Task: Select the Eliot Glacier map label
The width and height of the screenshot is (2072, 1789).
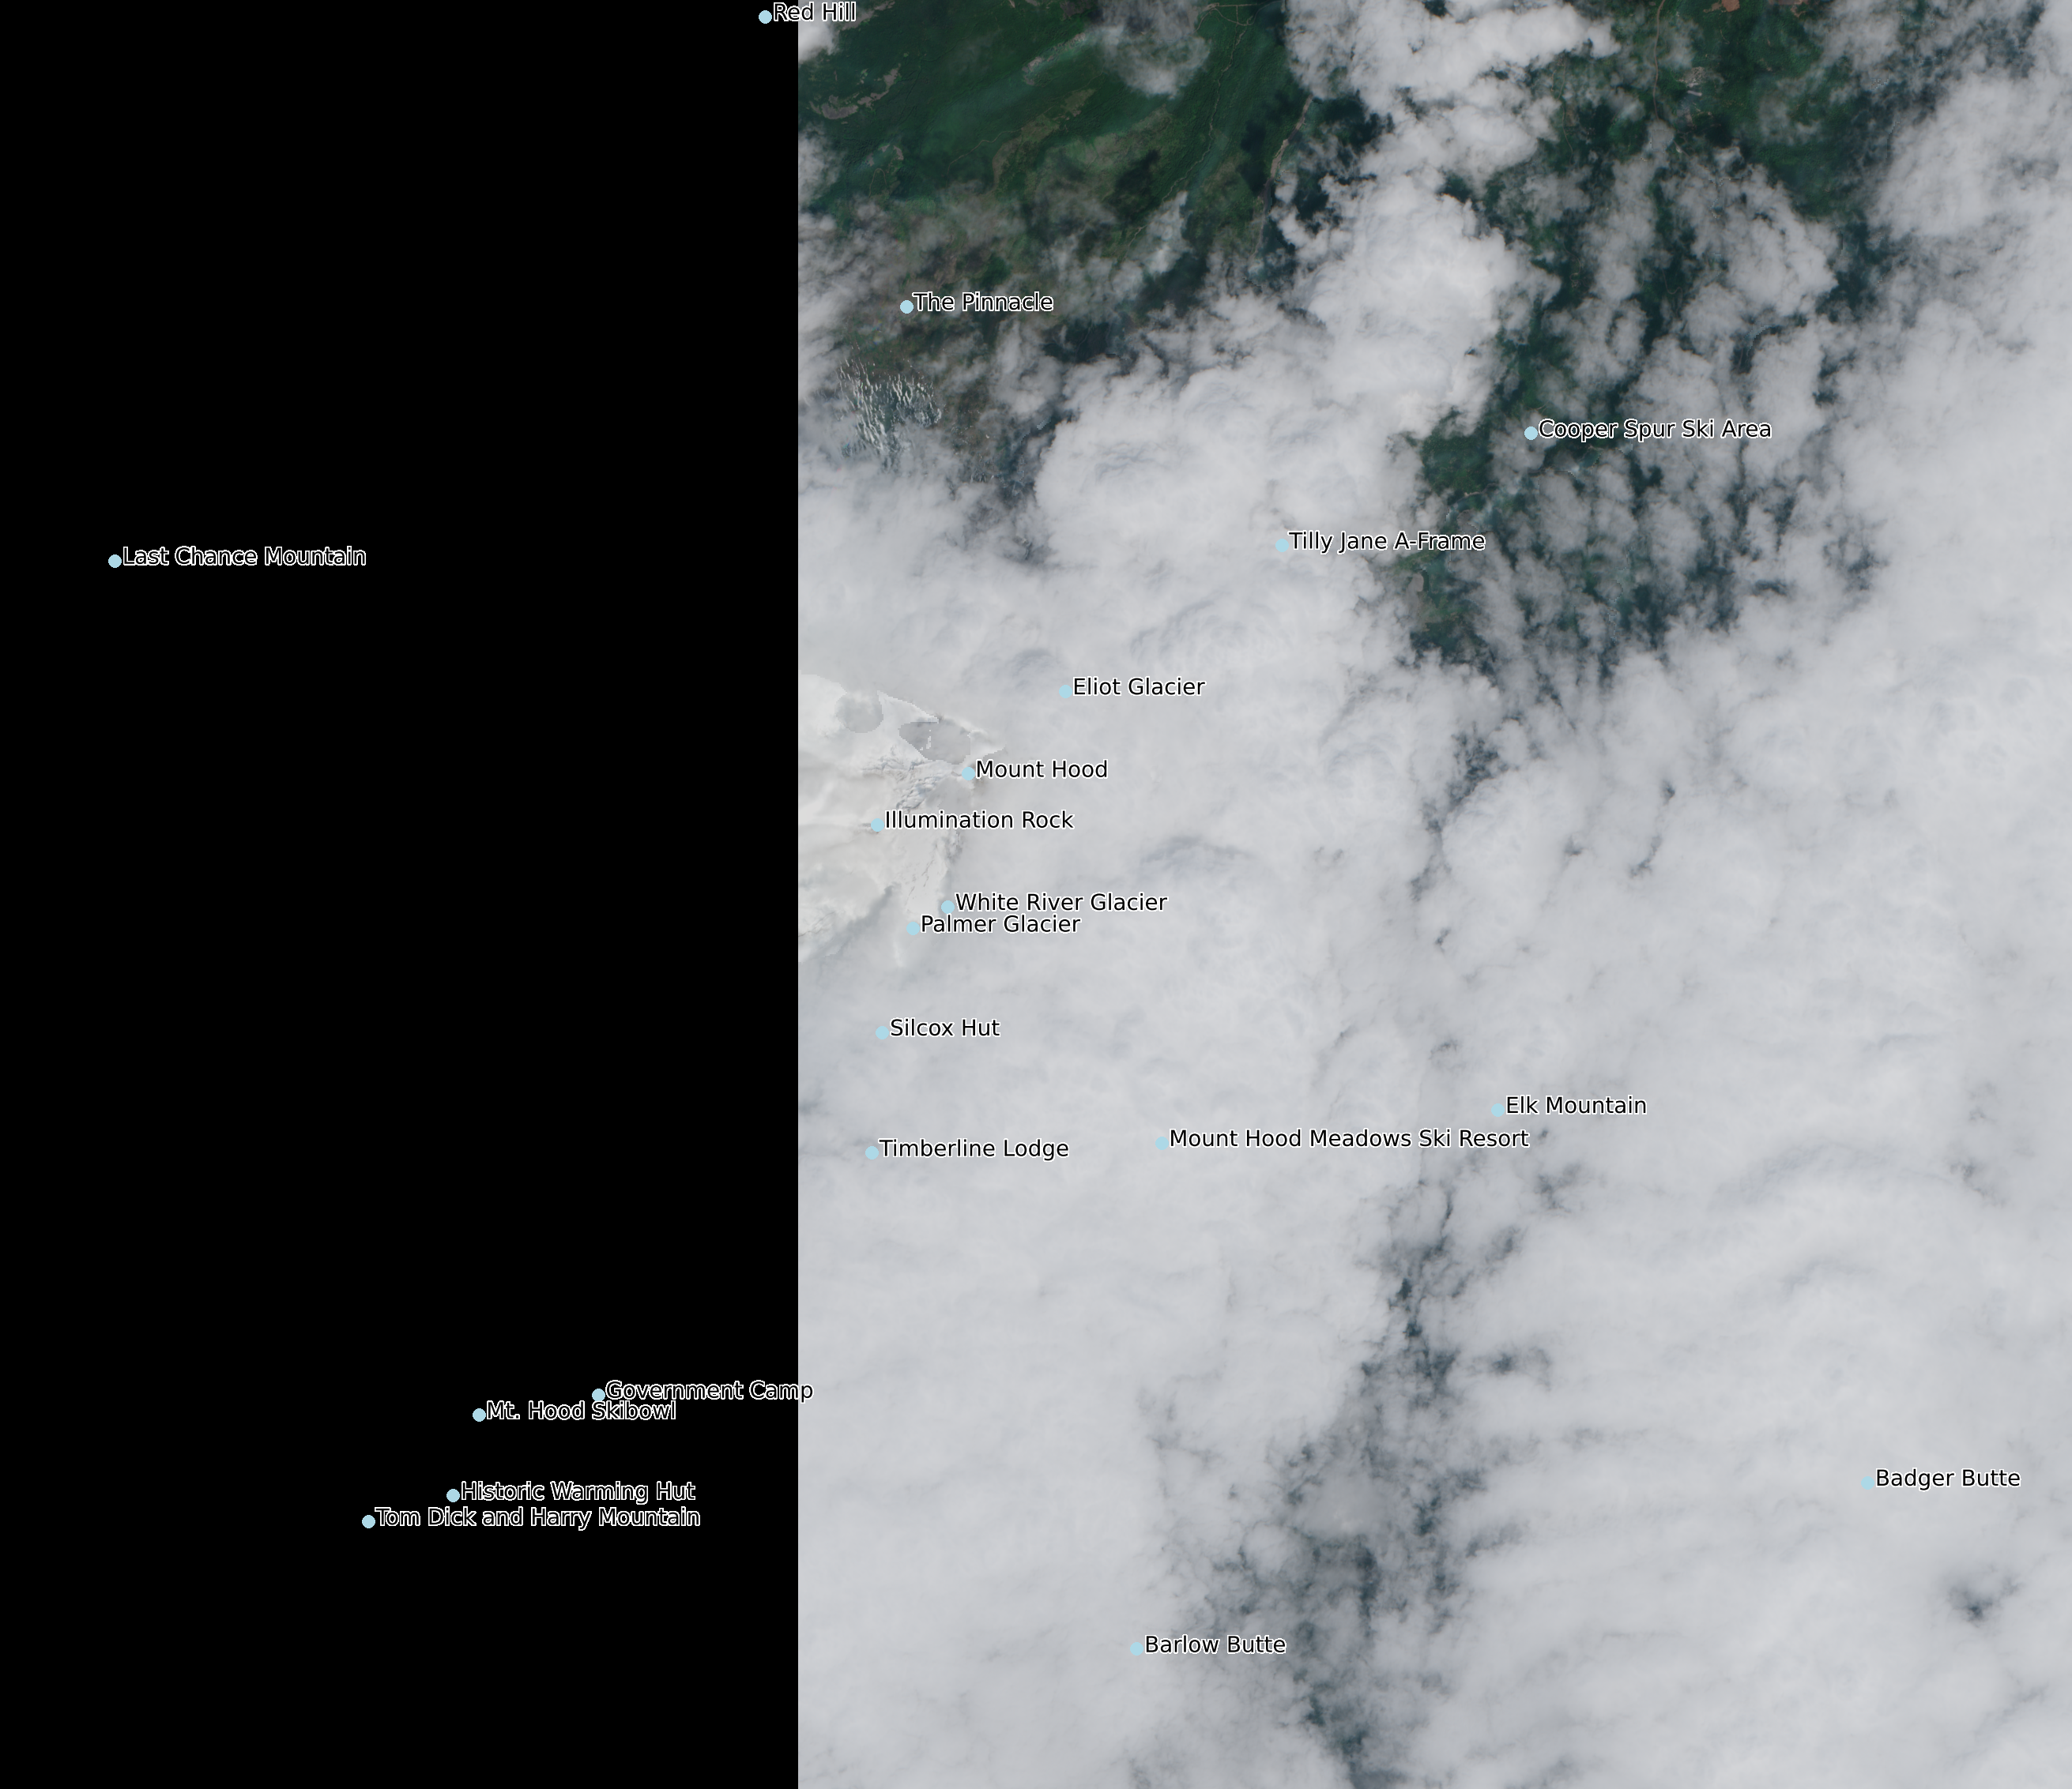Action: [x=1138, y=688]
